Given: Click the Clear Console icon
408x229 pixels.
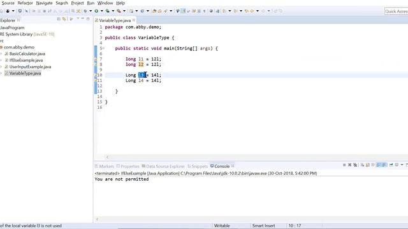Looking at the screenshot, I should (362, 165).
